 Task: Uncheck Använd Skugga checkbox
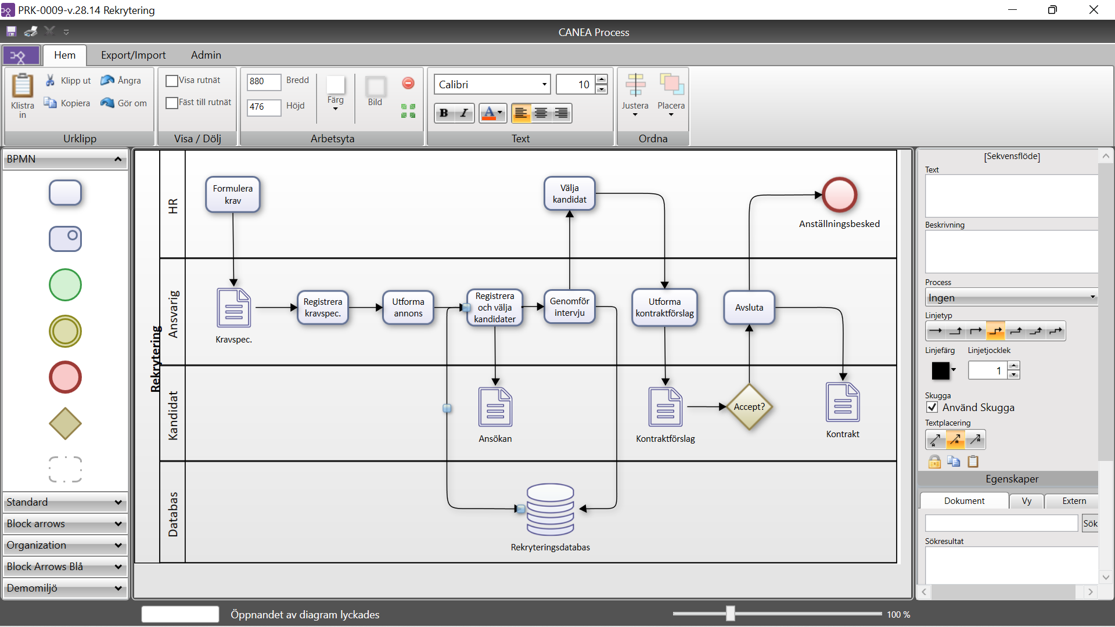[x=932, y=408]
